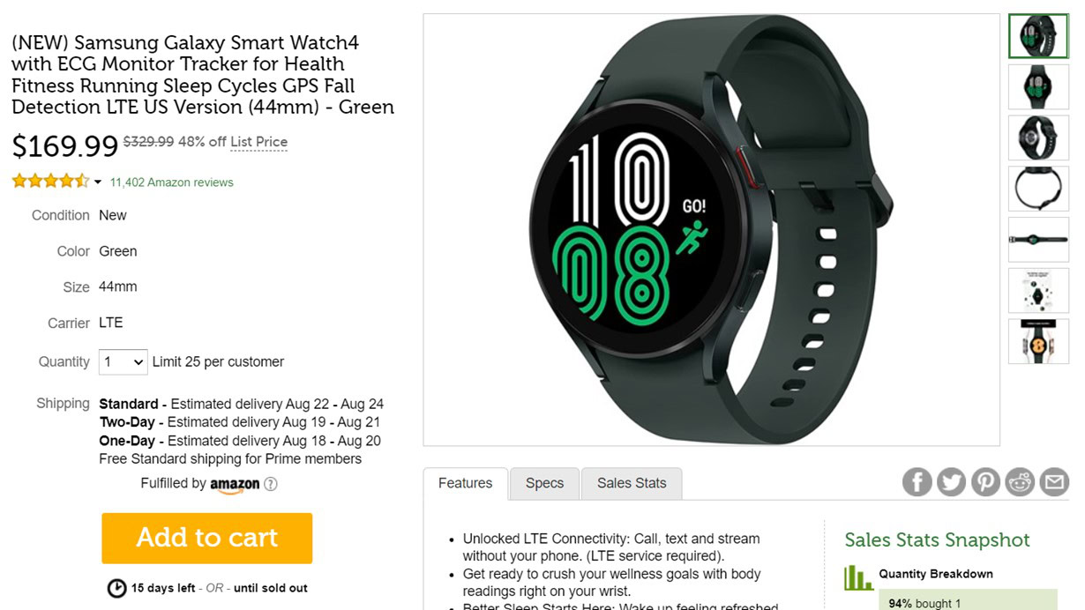Open the Quantity dropdown
Image resolution: width=1085 pixels, height=610 pixels.
(x=123, y=361)
